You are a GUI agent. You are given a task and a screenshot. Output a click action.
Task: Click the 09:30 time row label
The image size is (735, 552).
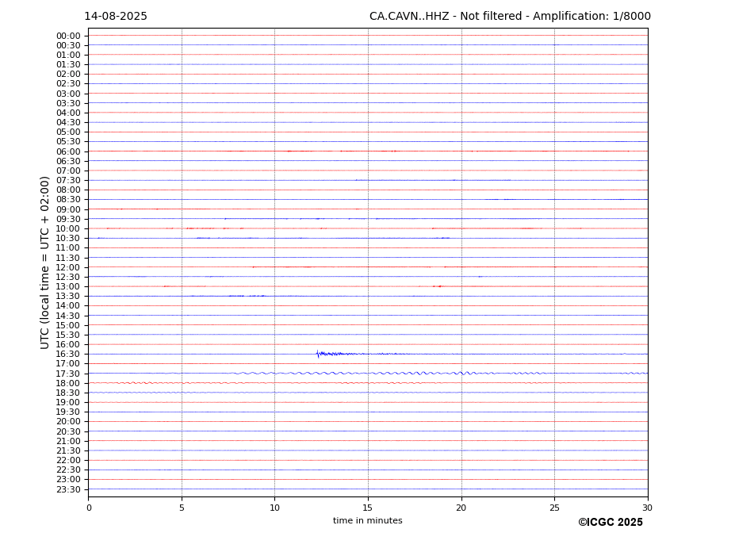coord(68,219)
